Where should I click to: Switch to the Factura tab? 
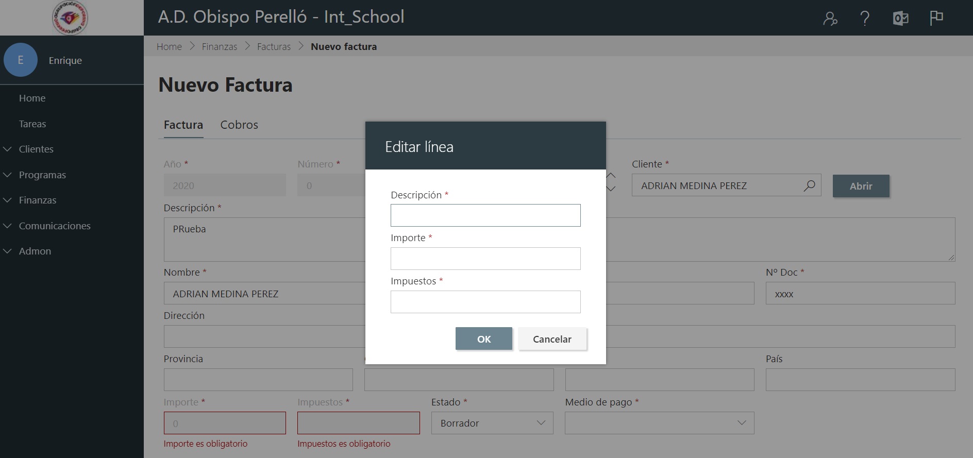[183, 125]
